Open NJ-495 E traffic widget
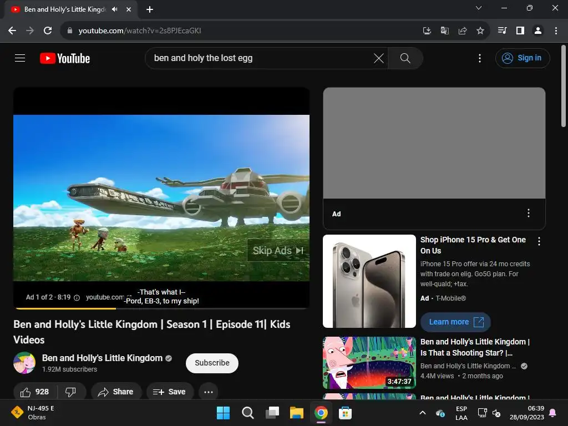The width and height of the screenshot is (568, 426). tap(33, 413)
